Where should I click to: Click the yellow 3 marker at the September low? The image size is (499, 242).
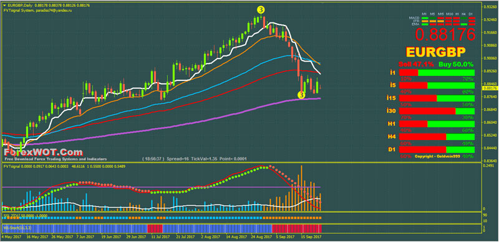point(301,95)
